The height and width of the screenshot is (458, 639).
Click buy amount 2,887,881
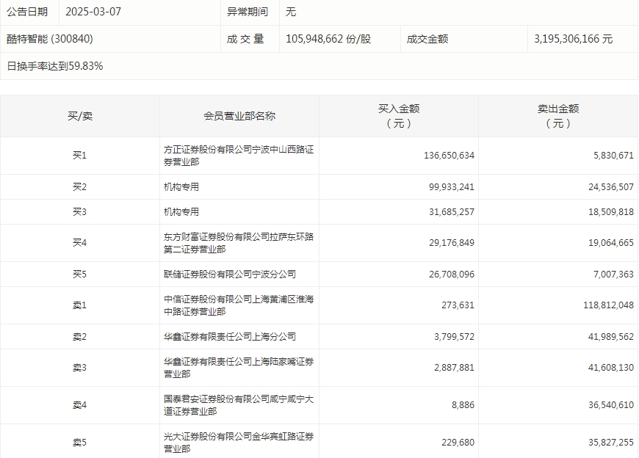pyautogui.click(x=455, y=368)
